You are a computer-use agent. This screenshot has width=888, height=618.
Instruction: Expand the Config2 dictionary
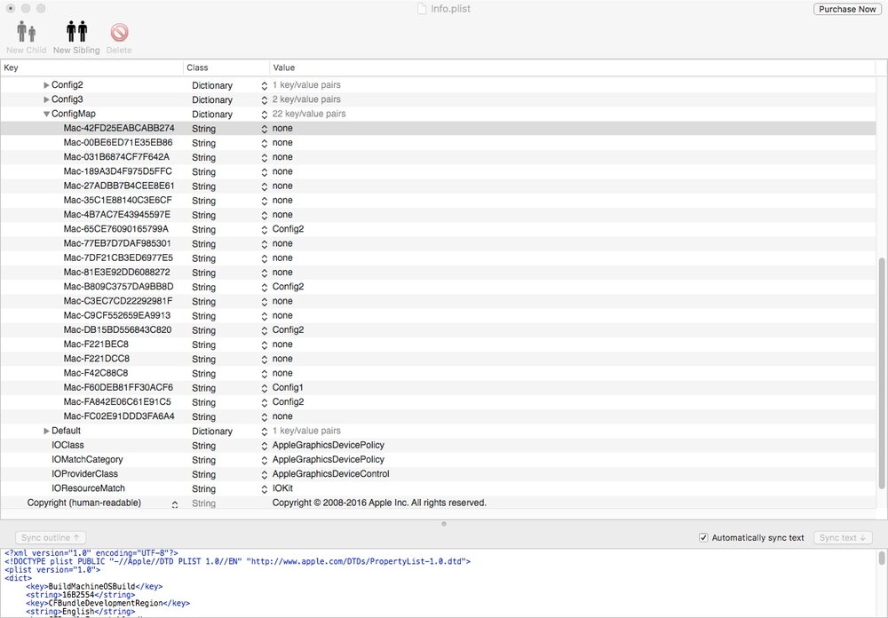click(47, 85)
